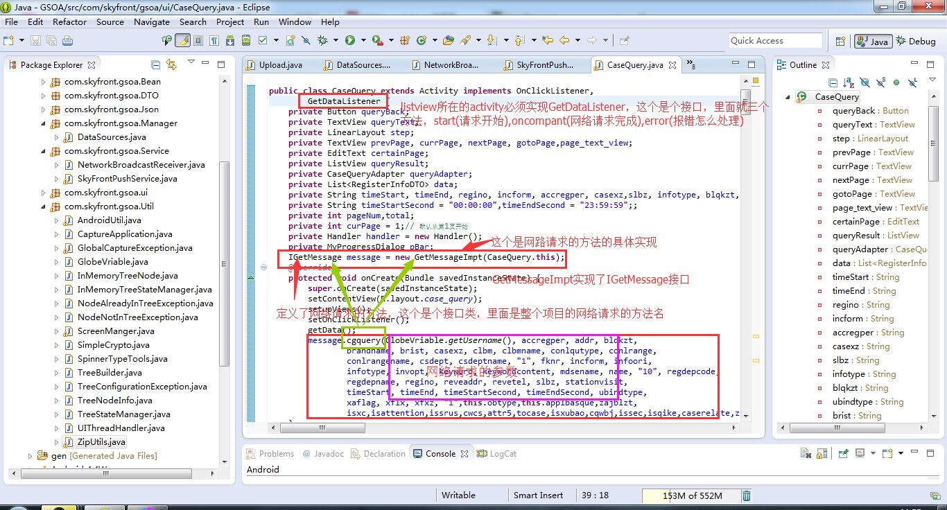The height and width of the screenshot is (510, 947).
Task: Toggle Hide Static Members in Outline view
Action: (880, 82)
